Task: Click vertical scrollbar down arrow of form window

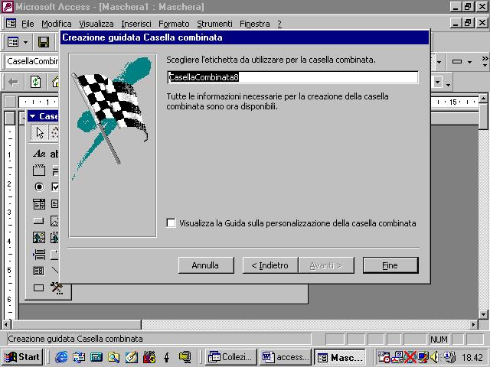Action: coord(483,314)
